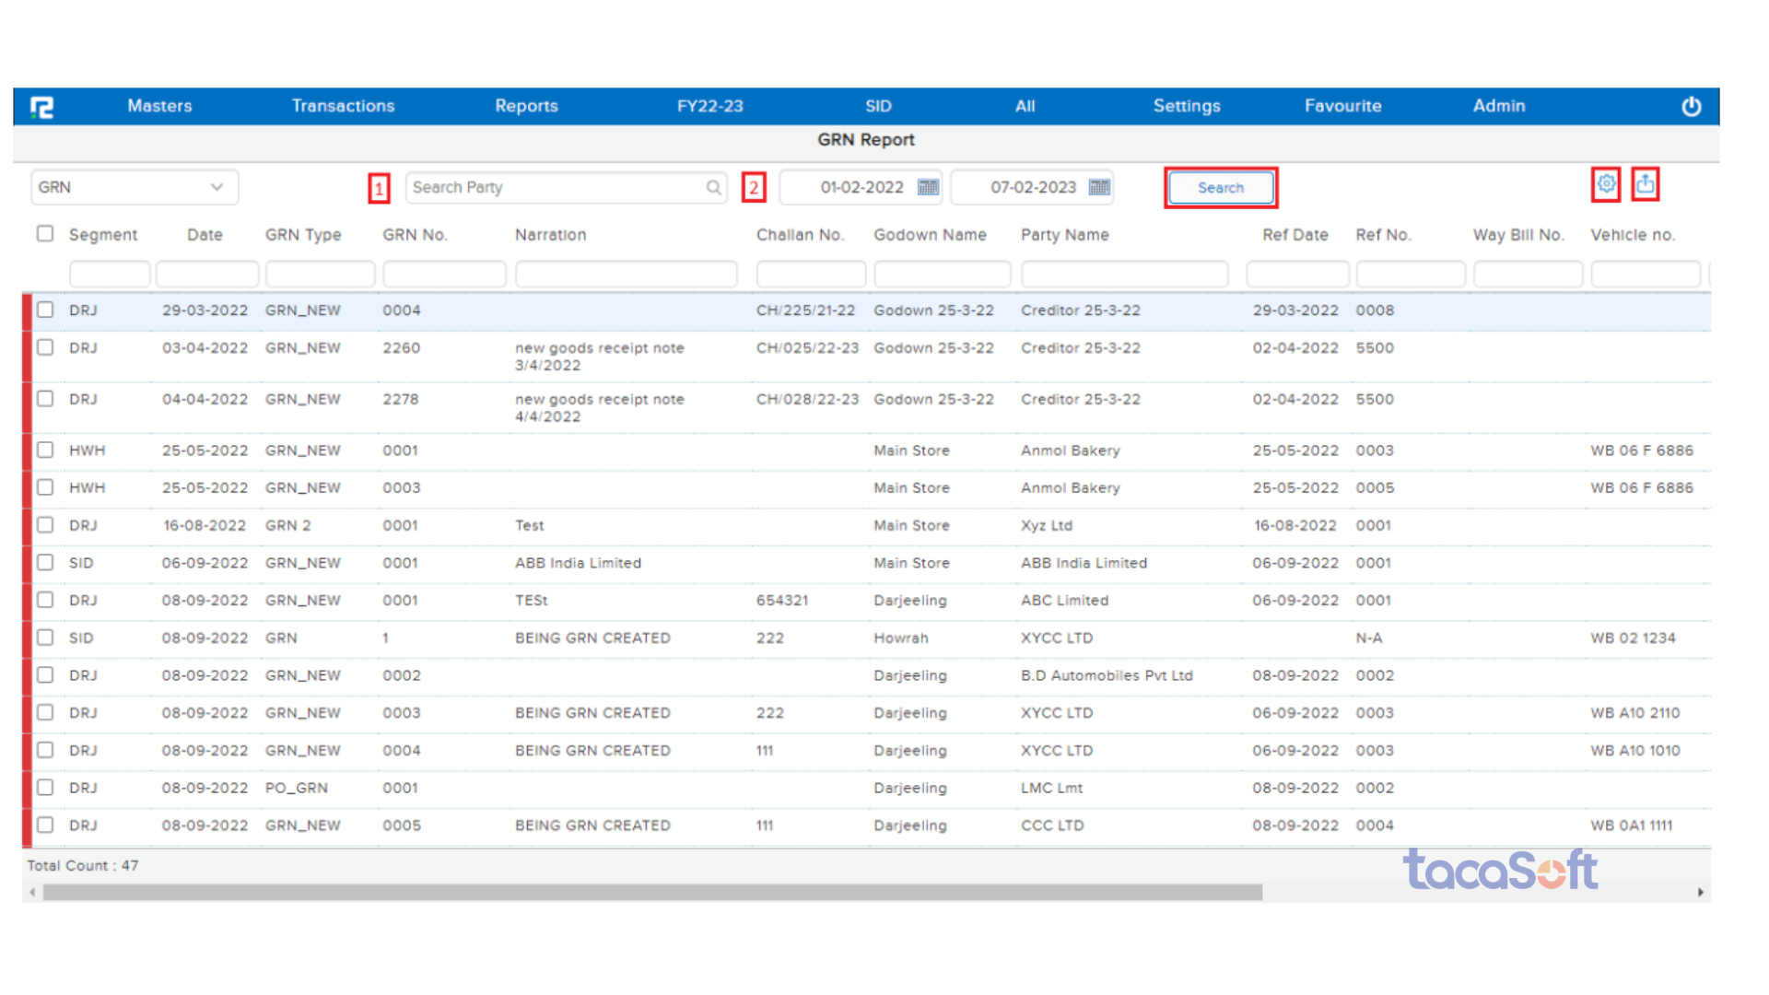The width and height of the screenshot is (1769, 995).
Task: Click the Challan No. column header
Action: (x=800, y=235)
